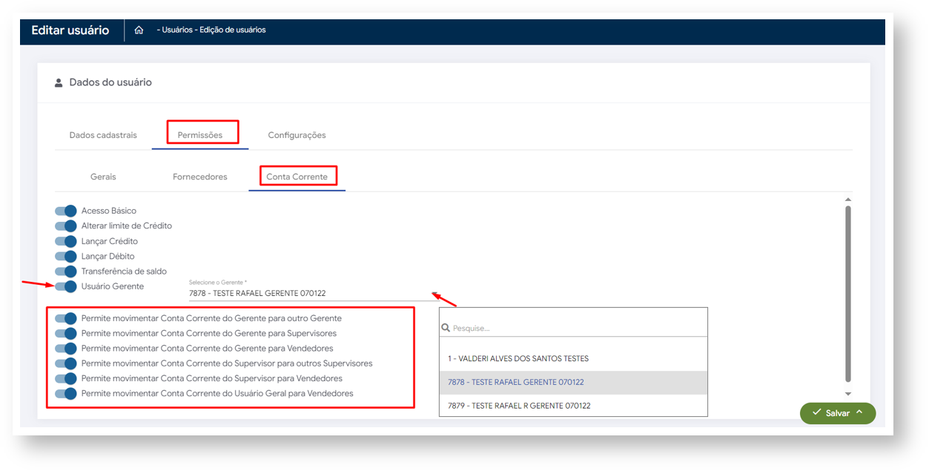This screenshot has height=471, width=929.
Task: Click the search magnifier icon in dropdown
Action: [x=446, y=328]
